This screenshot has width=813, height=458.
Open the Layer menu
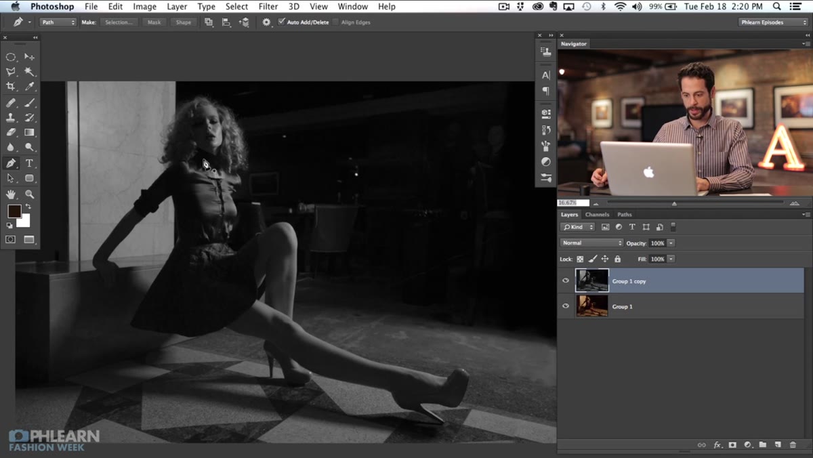[x=177, y=6]
